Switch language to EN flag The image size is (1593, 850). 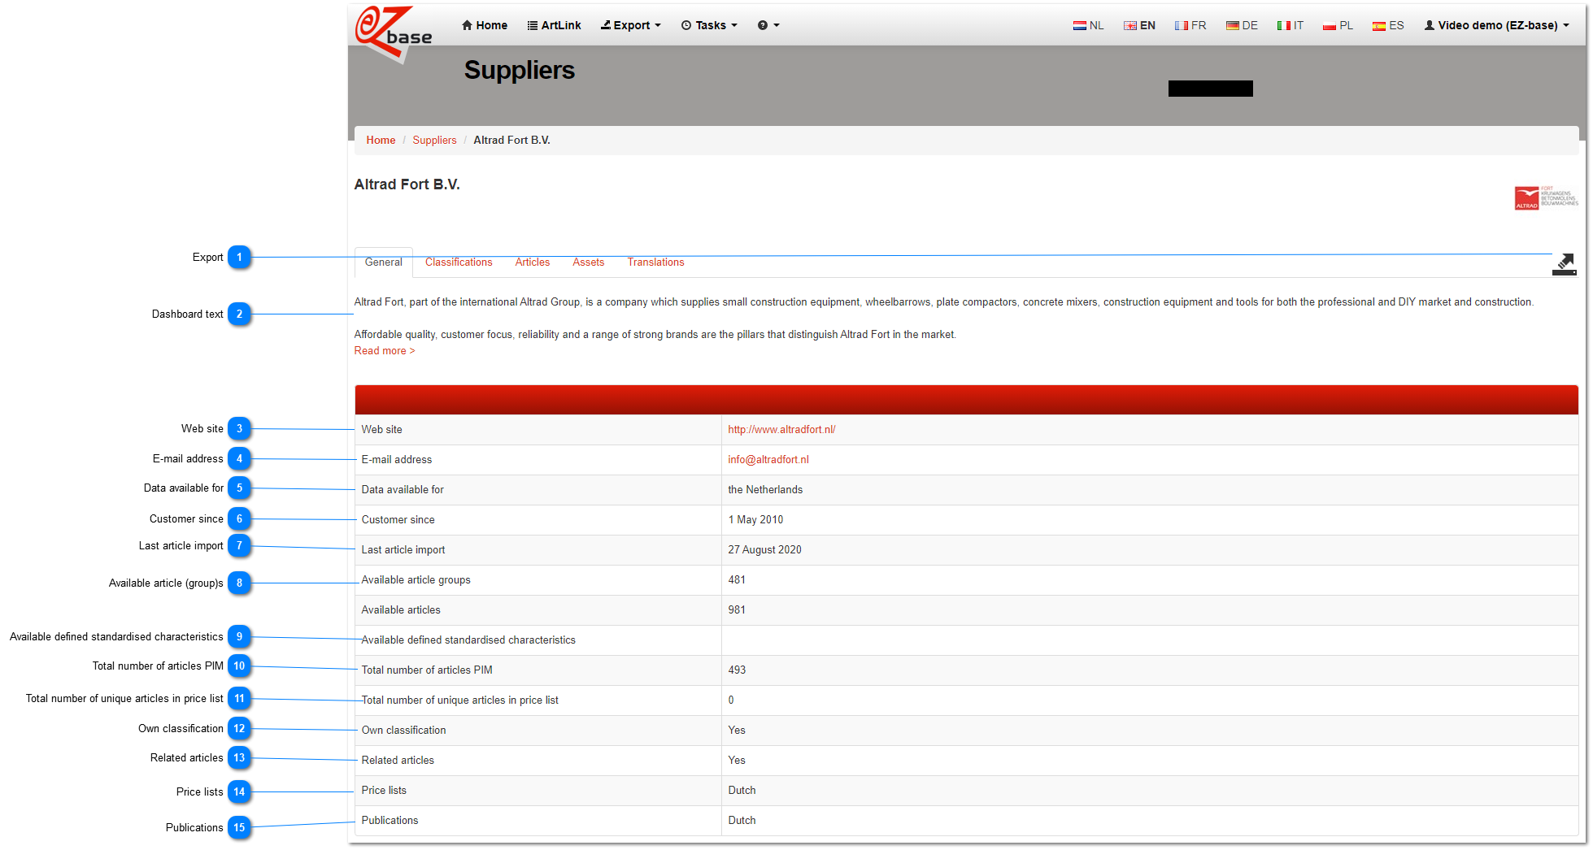click(x=1139, y=25)
